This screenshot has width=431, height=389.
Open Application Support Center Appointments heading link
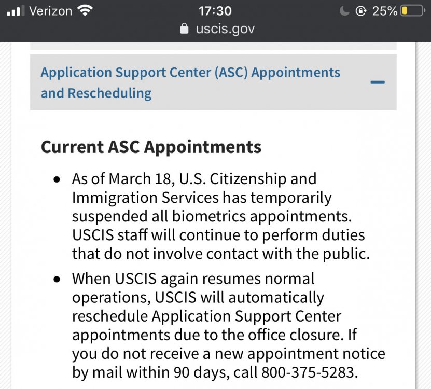coord(190,73)
